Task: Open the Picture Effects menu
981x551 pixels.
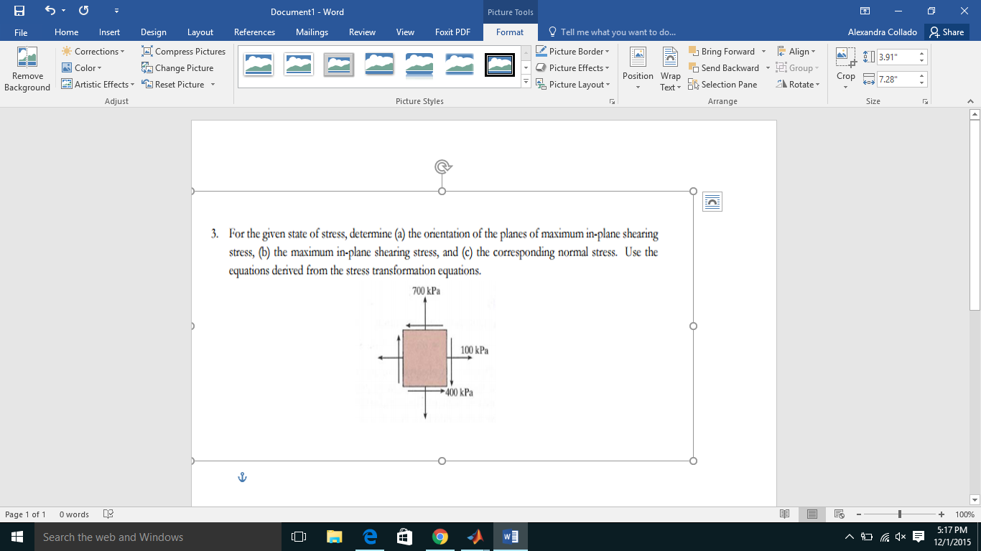Action: 572,67
